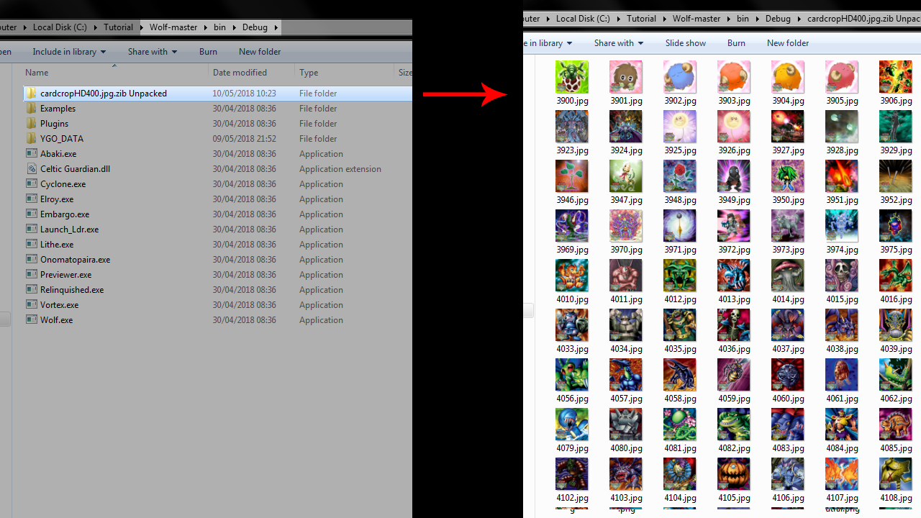Expand arrow after bin in right address bar

click(758, 19)
